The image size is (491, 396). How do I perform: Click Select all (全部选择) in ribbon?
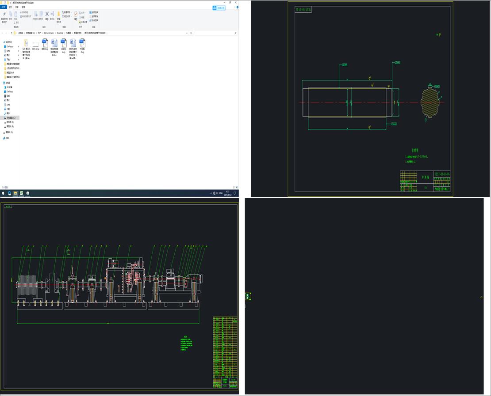(x=94, y=12)
